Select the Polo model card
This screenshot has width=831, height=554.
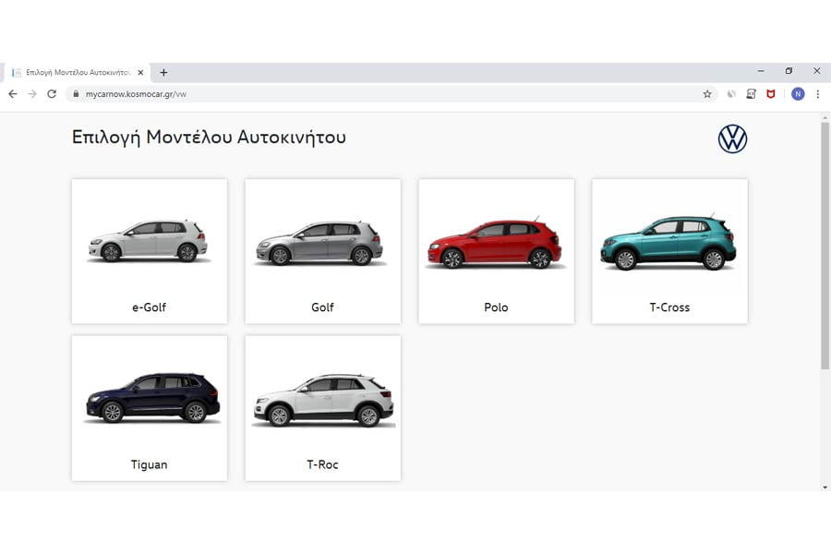(496, 250)
